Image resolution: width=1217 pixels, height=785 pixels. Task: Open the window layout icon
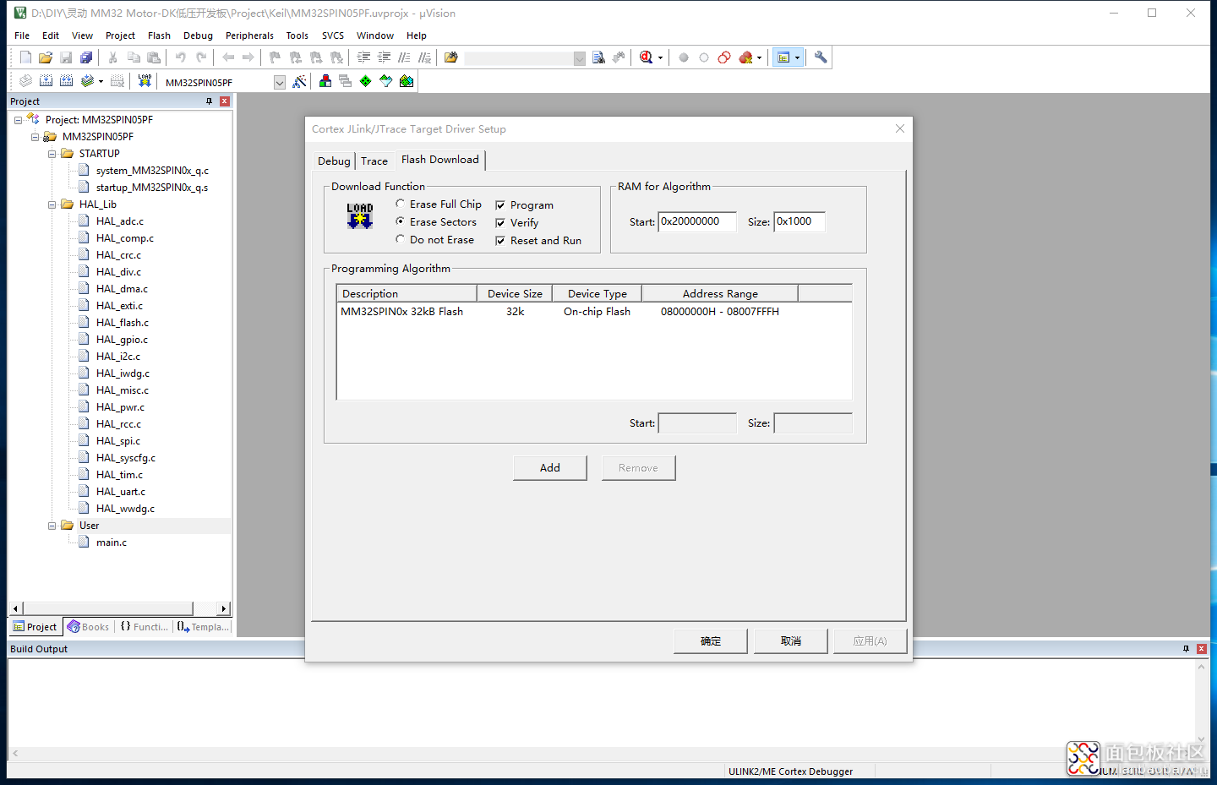[x=783, y=57]
